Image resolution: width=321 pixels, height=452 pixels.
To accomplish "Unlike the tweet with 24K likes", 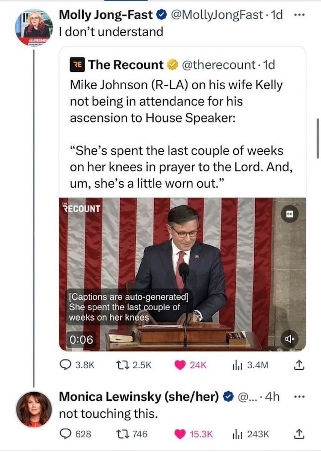I will pyautogui.click(x=181, y=365).
